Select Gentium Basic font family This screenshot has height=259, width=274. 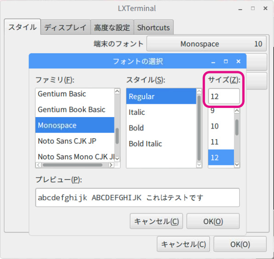pos(75,94)
